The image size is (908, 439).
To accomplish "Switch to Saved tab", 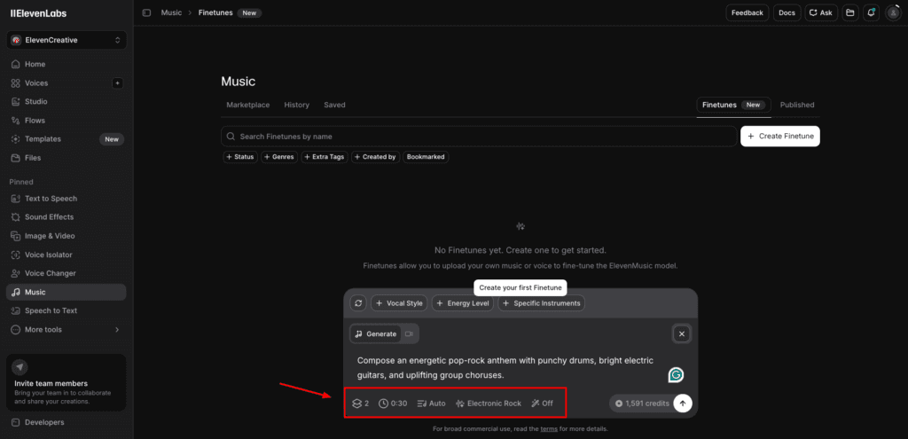I will point(334,105).
